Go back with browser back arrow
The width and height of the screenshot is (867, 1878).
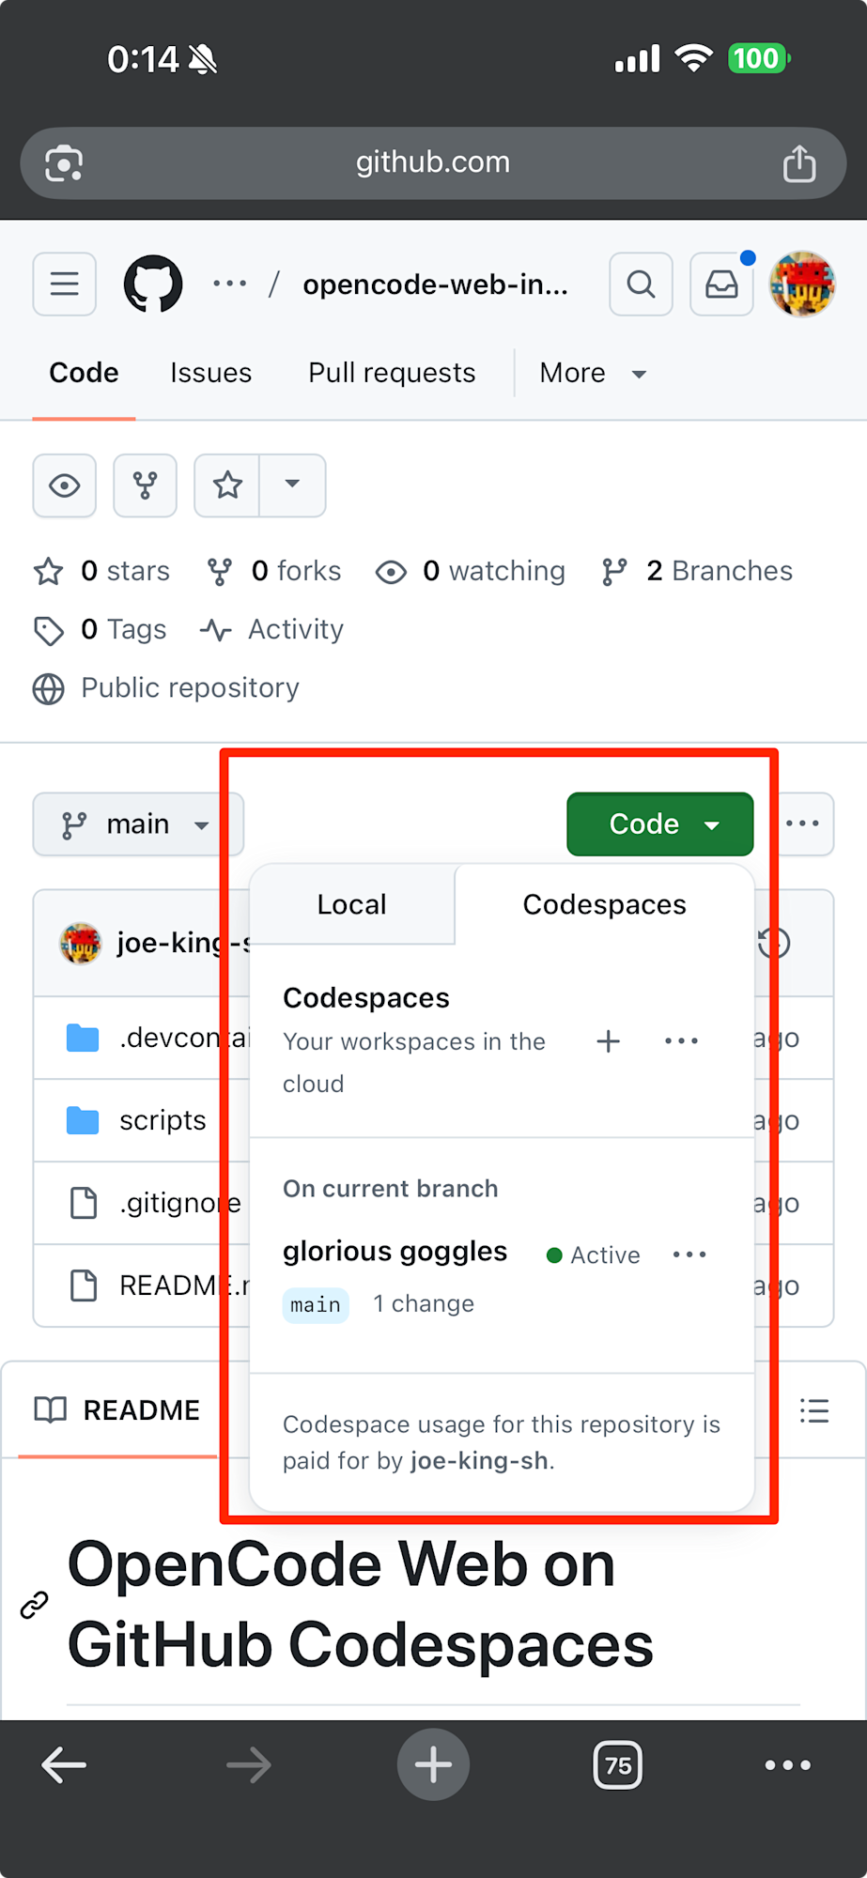tap(64, 1765)
